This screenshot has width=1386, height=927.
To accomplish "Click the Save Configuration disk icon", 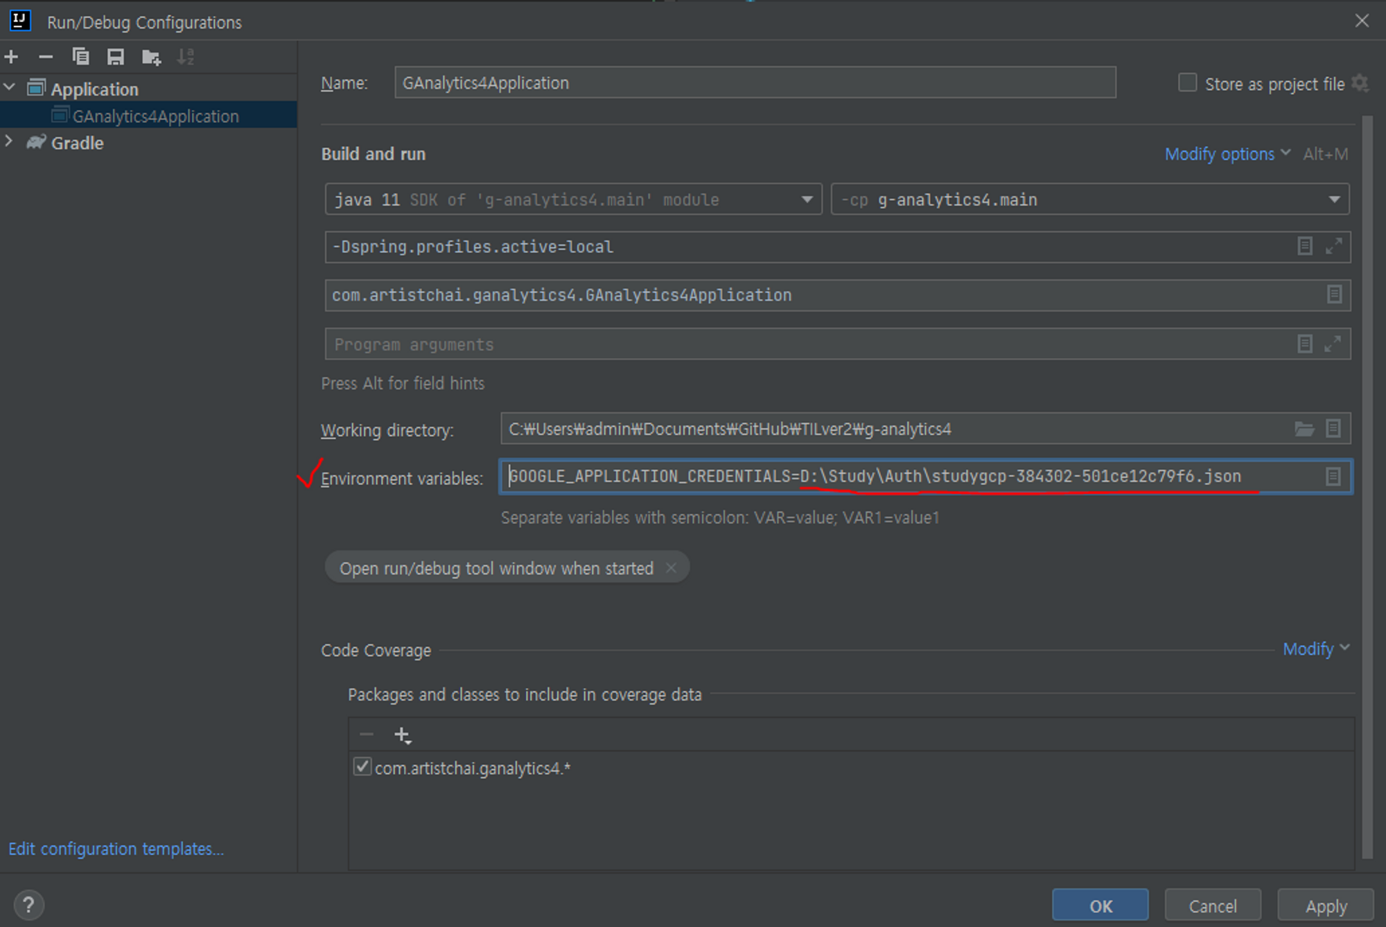I will (116, 57).
